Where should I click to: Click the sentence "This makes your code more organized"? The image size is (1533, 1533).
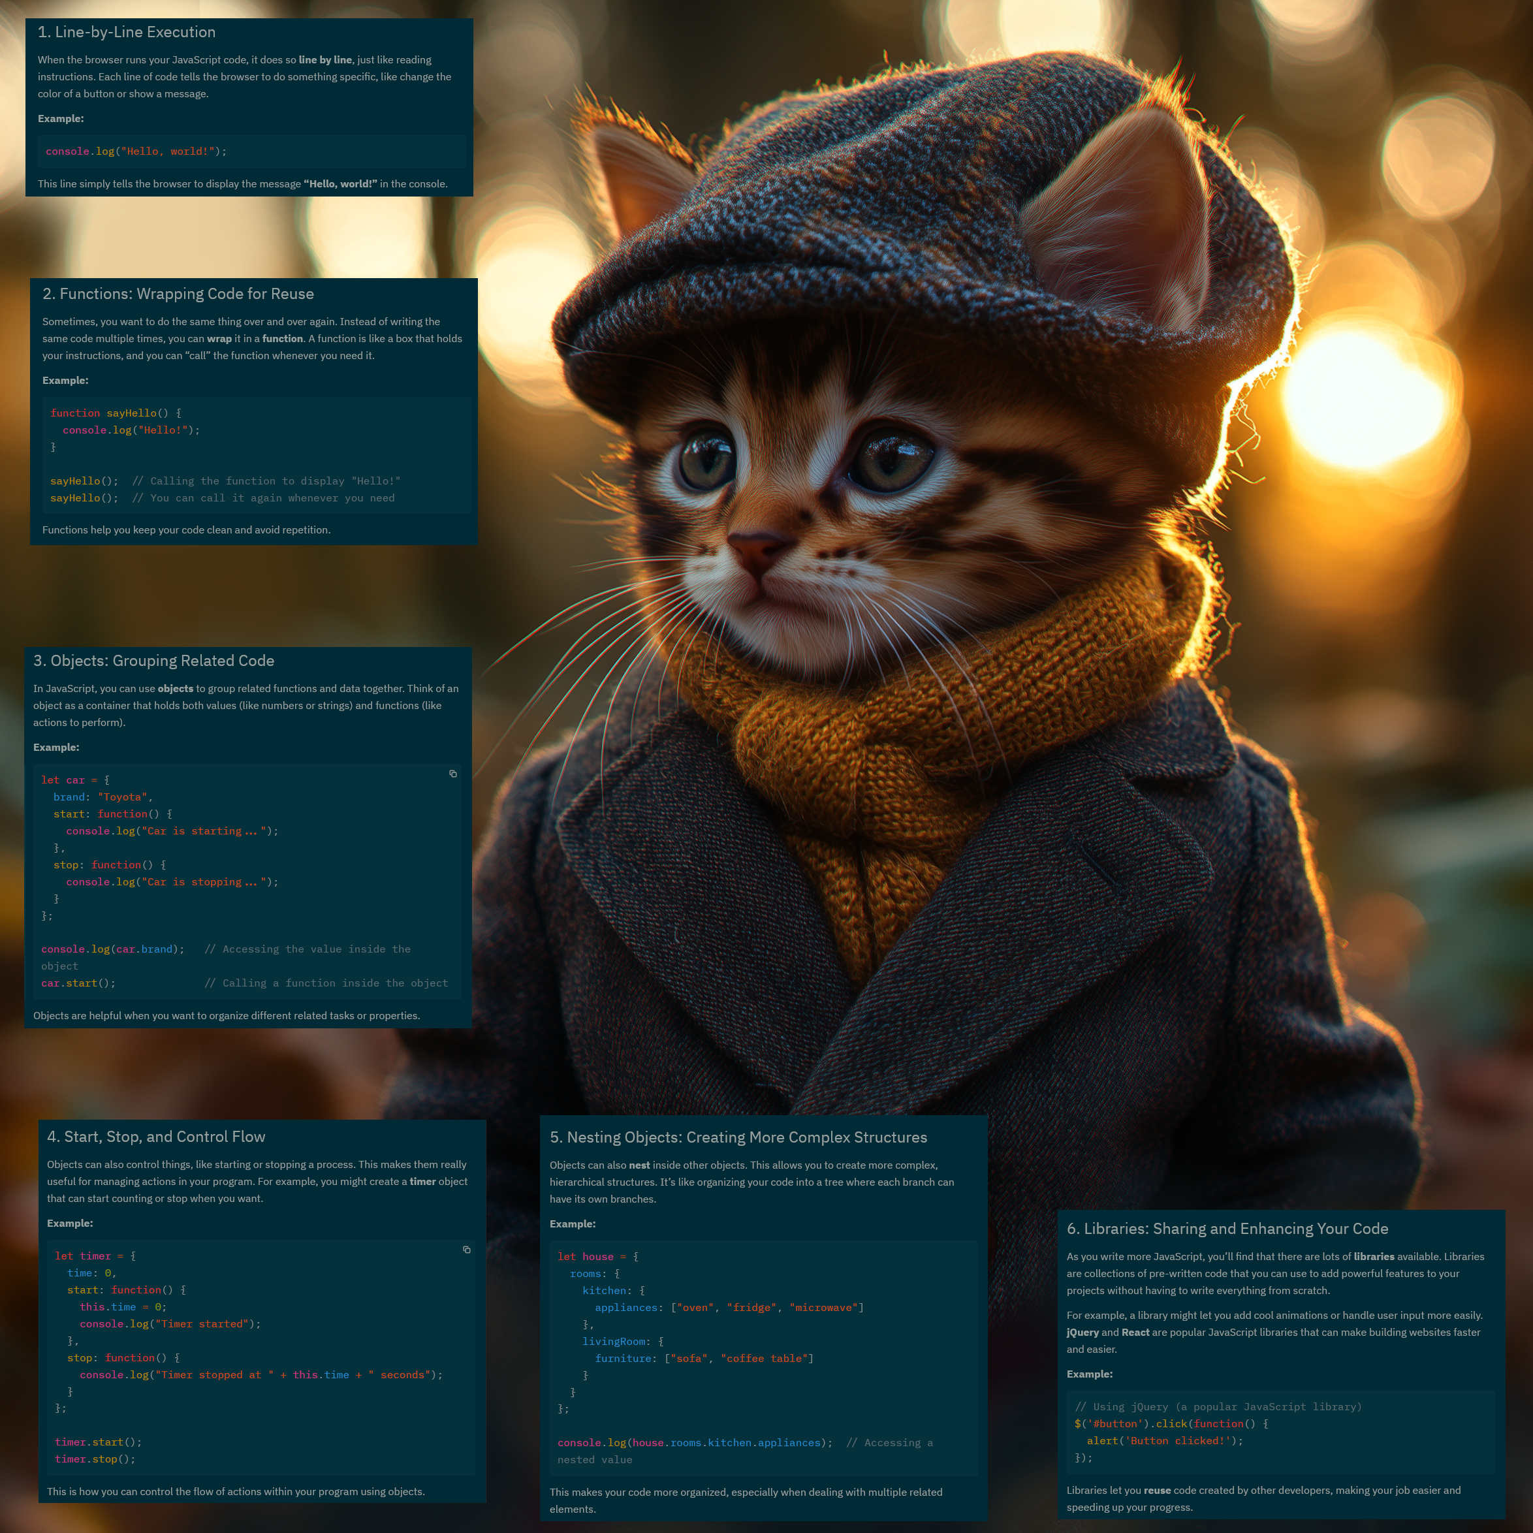(x=746, y=1500)
